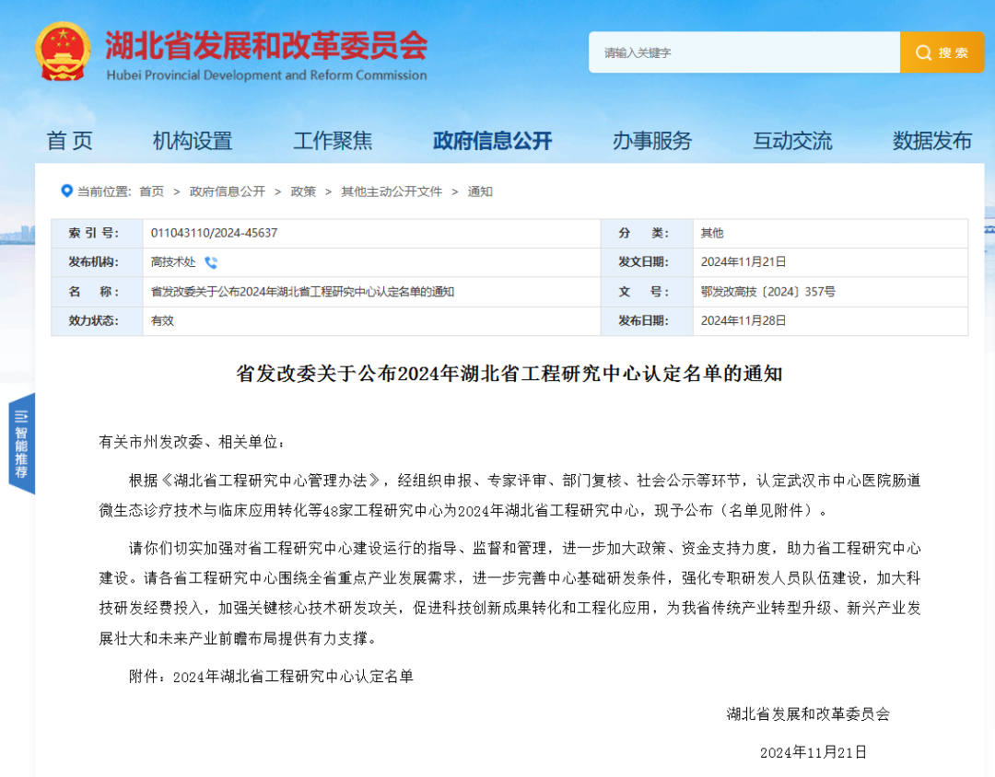
Task: Click 通知 in the breadcrumb
Action: click(480, 191)
